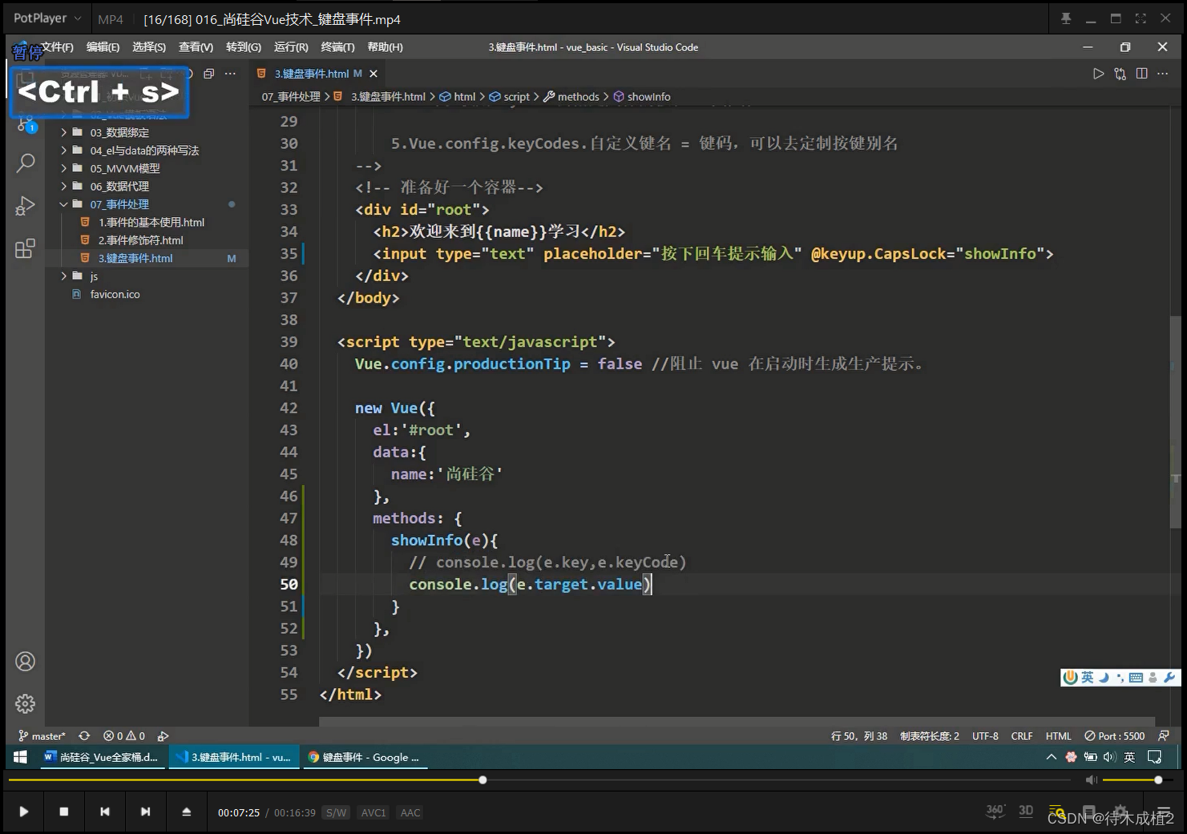This screenshot has width=1187, height=834.
Task: Open the Windows notification center
Action: (1155, 757)
